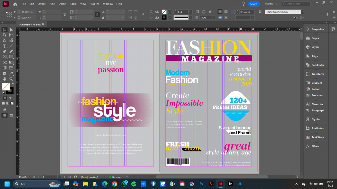Open the Discover lightbulb icon

[243, 4]
